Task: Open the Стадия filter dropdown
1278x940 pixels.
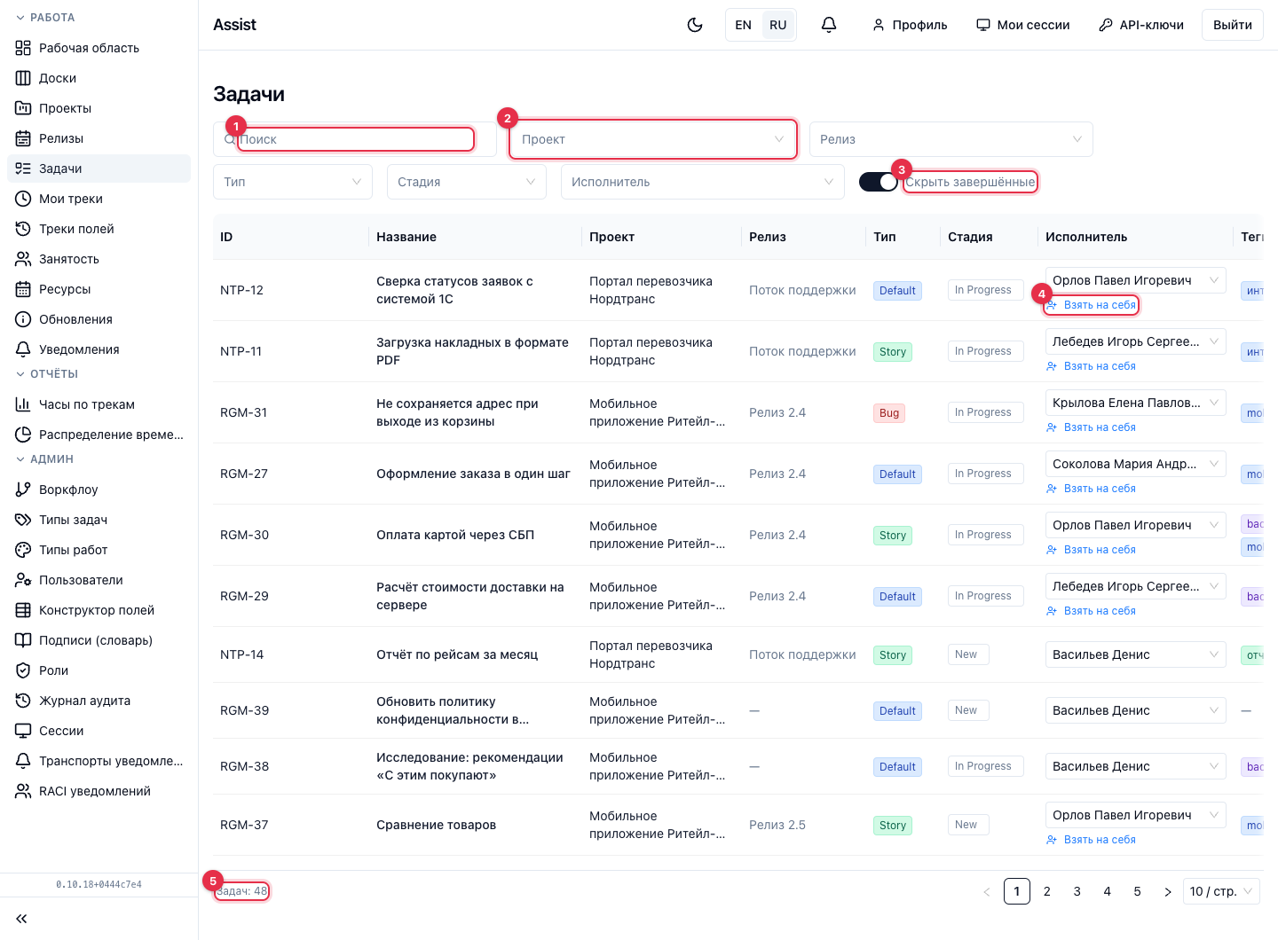Action: point(467,182)
